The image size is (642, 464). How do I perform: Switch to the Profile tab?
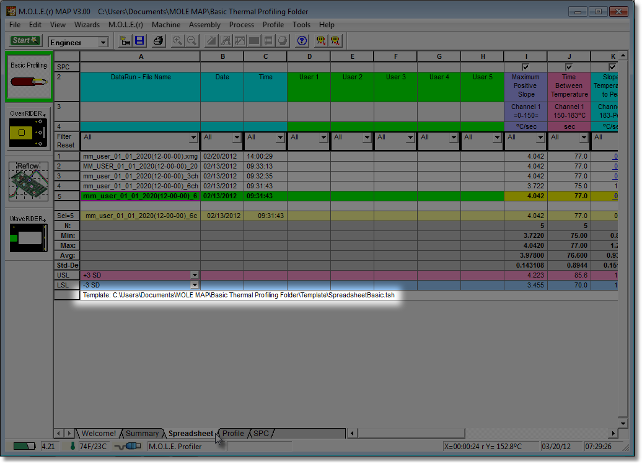tap(233, 433)
